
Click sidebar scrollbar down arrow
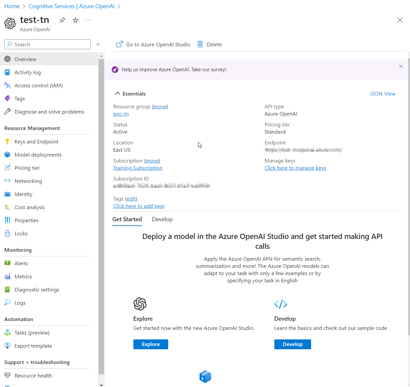pyautogui.click(x=101, y=385)
